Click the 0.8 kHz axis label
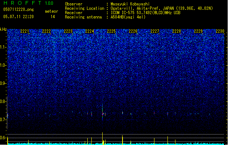The height and width of the screenshot is (145, 228). coord(3,101)
